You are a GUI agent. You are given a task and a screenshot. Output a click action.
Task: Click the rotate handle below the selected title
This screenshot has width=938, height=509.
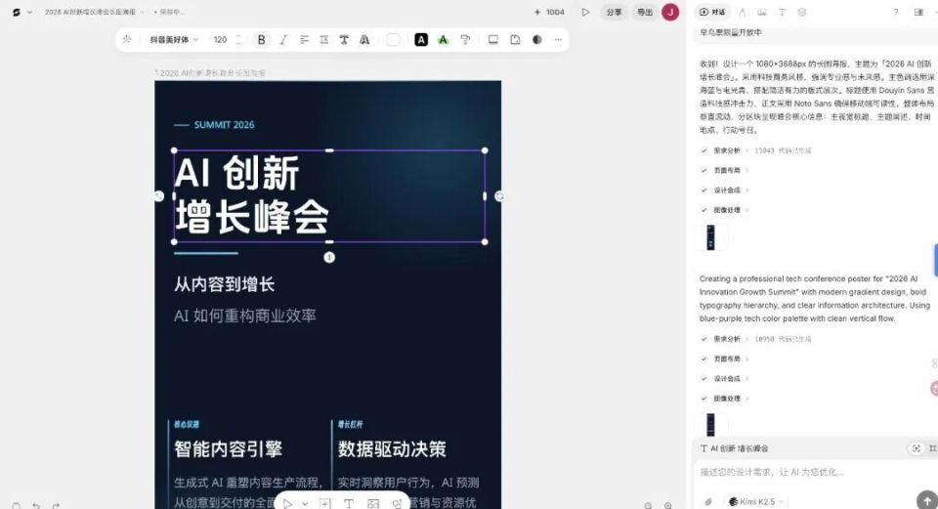(x=329, y=257)
